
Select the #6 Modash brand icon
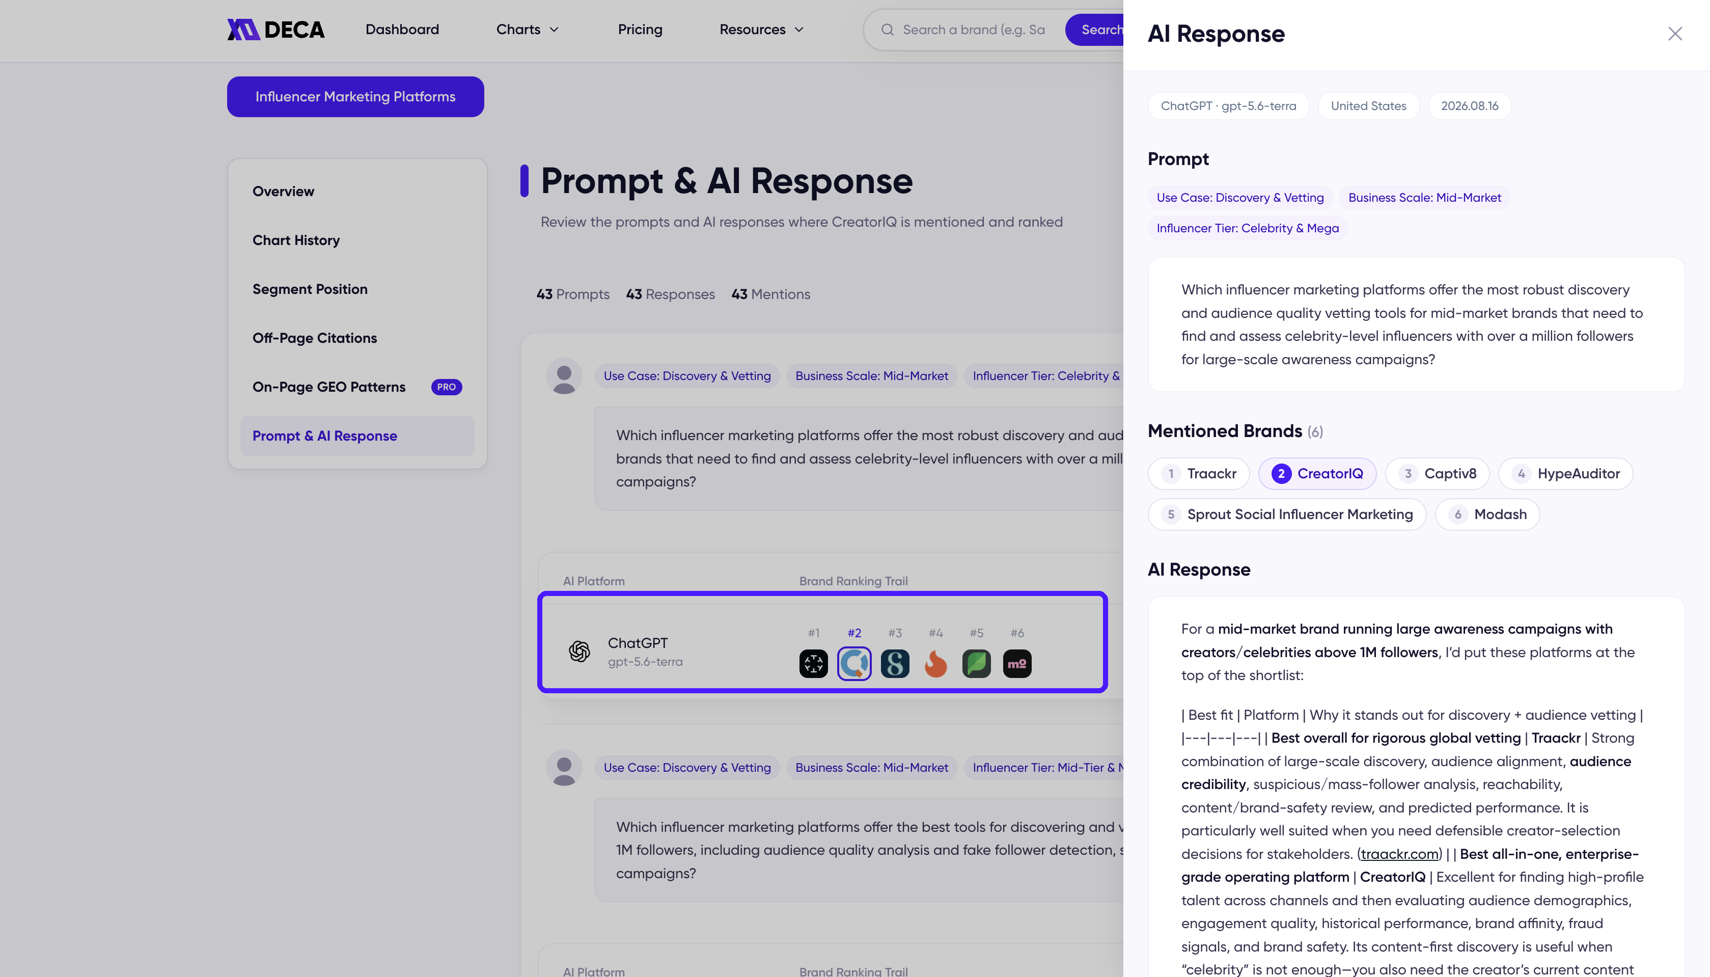1017,664
